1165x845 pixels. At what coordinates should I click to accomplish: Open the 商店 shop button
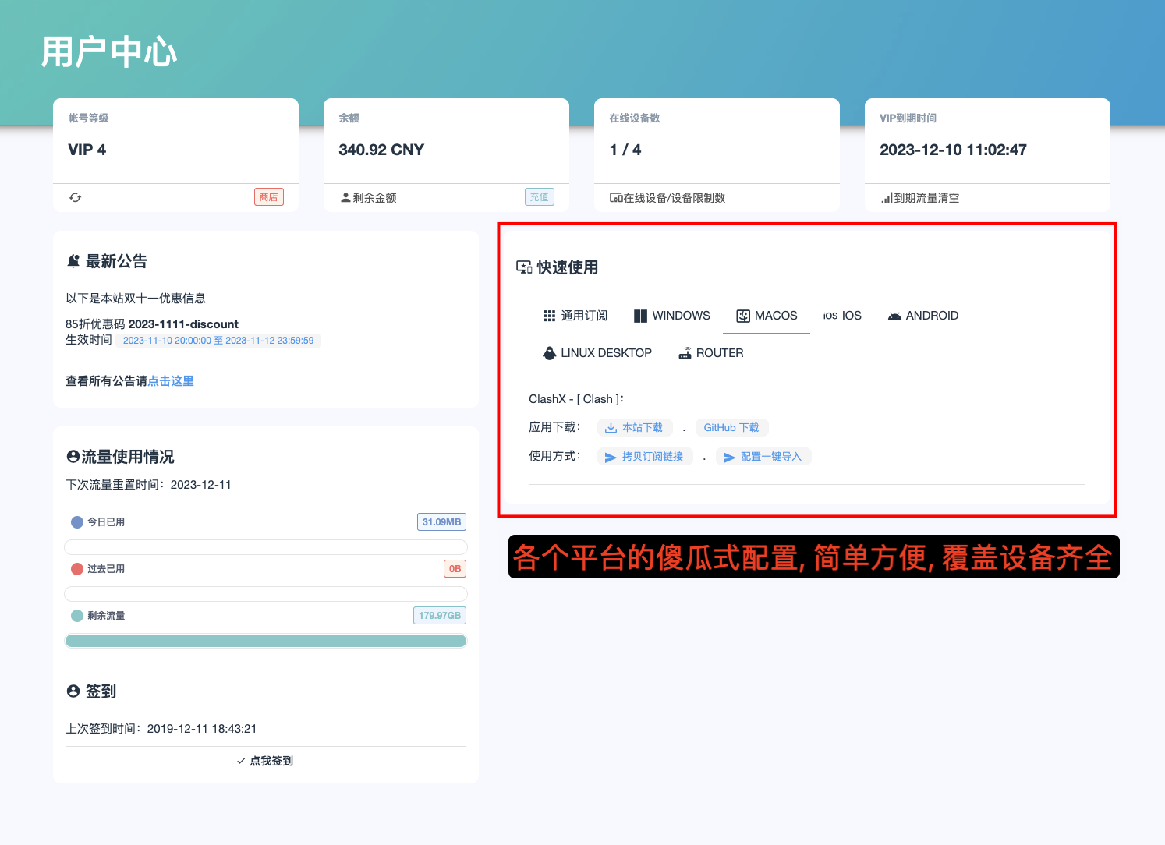coord(268,197)
